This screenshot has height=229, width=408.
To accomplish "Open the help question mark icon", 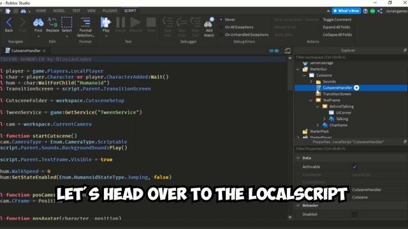I will pos(365,11).
